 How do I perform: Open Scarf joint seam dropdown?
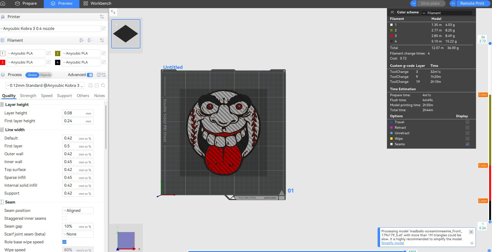coord(78,234)
